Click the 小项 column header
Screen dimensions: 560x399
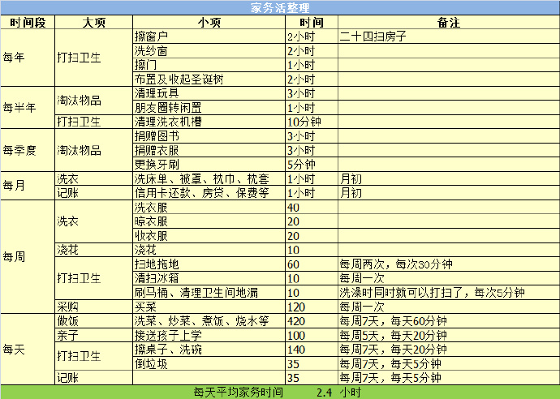(x=209, y=22)
